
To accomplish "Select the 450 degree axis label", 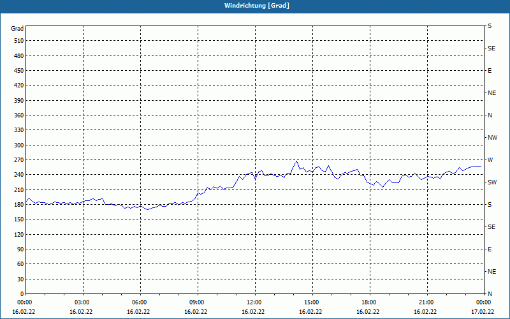I will [x=19, y=71].
